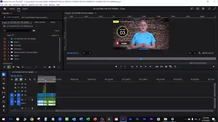
Task: Click the New Bin icon in Project panel
Action: coord(49,67)
